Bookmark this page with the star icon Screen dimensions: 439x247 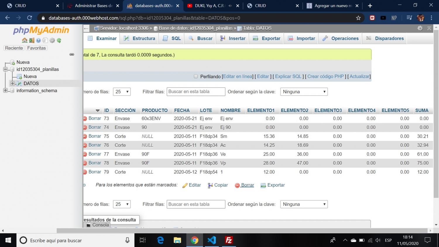[x=358, y=18]
